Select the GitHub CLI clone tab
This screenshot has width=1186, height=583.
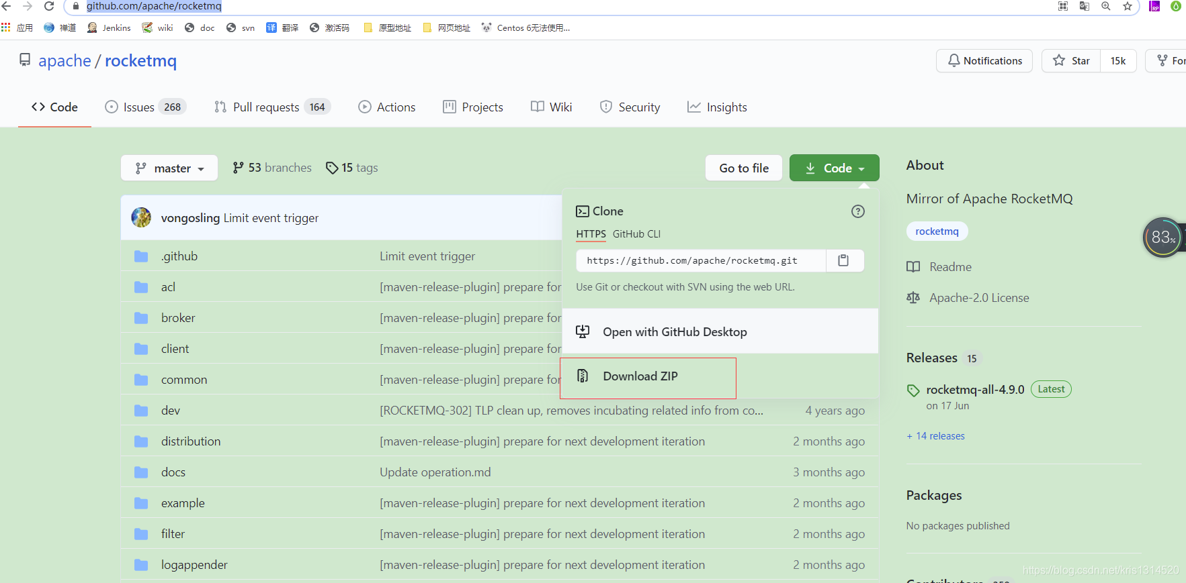tap(636, 234)
